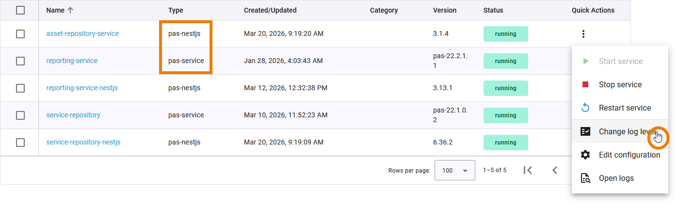The image size is (679, 208).
Task: Go to the first page arrow
Action: (528, 170)
